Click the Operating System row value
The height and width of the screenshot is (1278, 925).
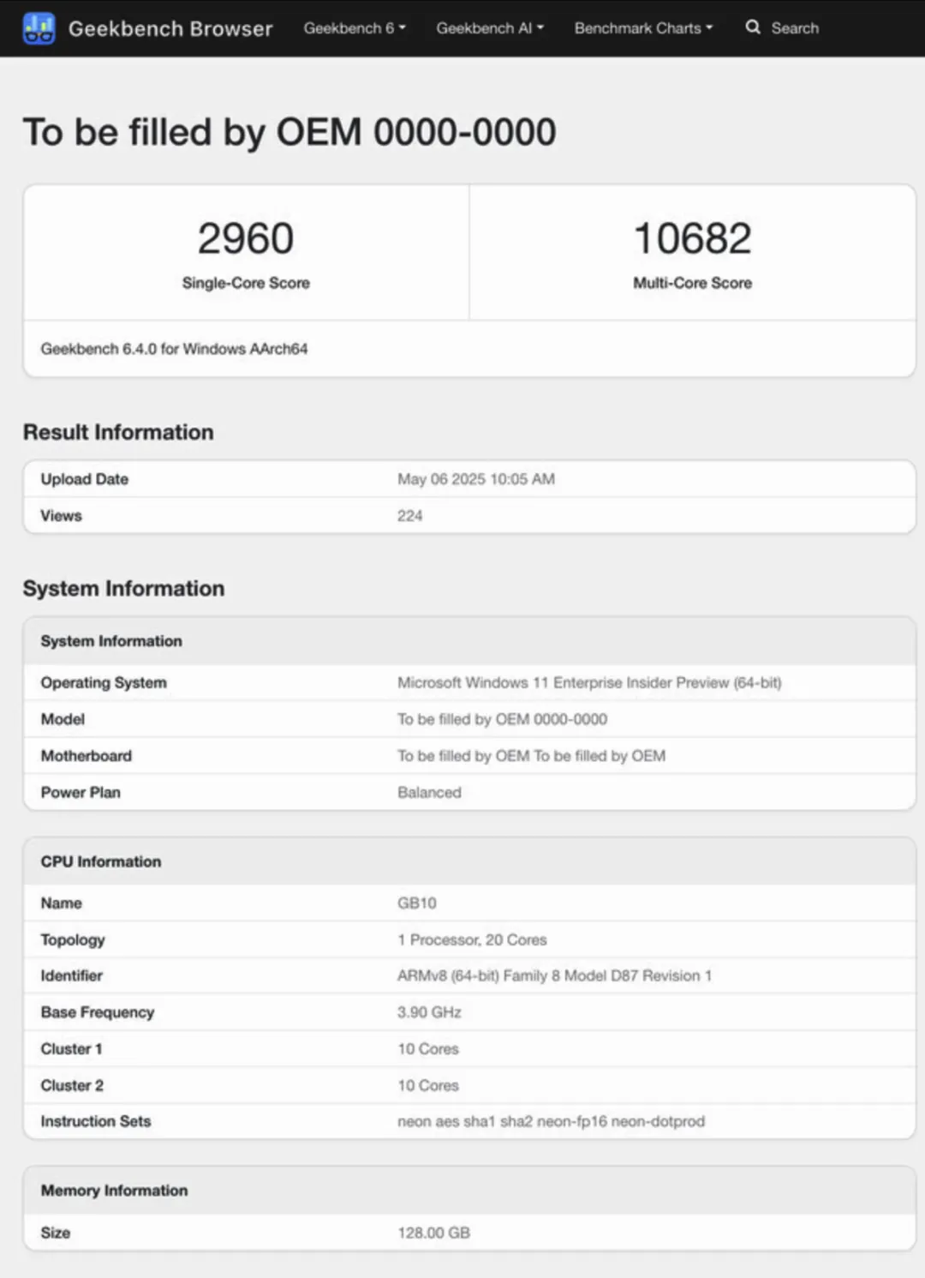coord(588,682)
